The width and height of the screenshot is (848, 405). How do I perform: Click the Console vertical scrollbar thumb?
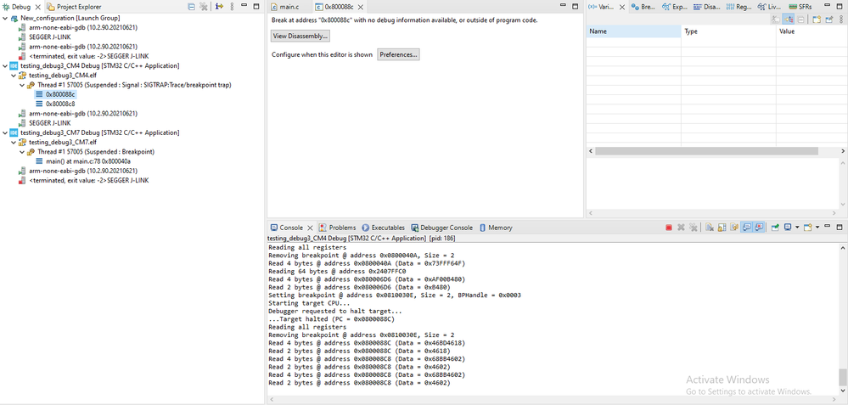point(843,376)
